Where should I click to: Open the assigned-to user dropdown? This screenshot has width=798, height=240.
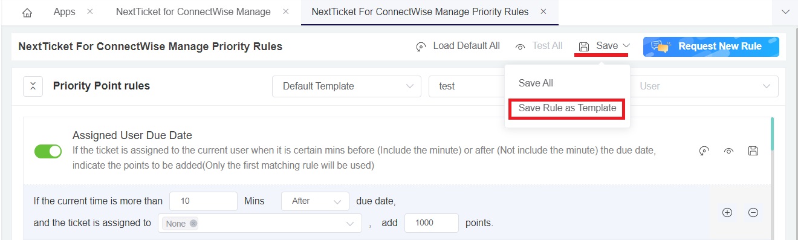click(260, 223)
